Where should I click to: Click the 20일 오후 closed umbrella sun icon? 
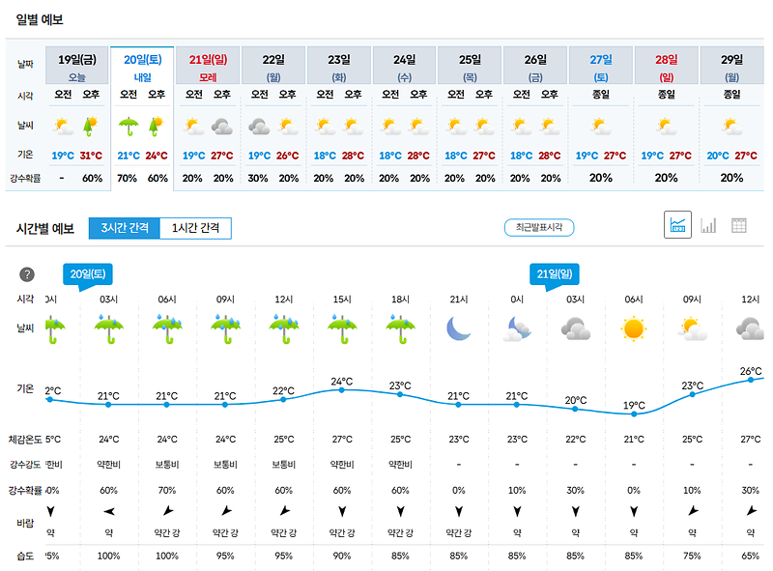tap(156, 127)
